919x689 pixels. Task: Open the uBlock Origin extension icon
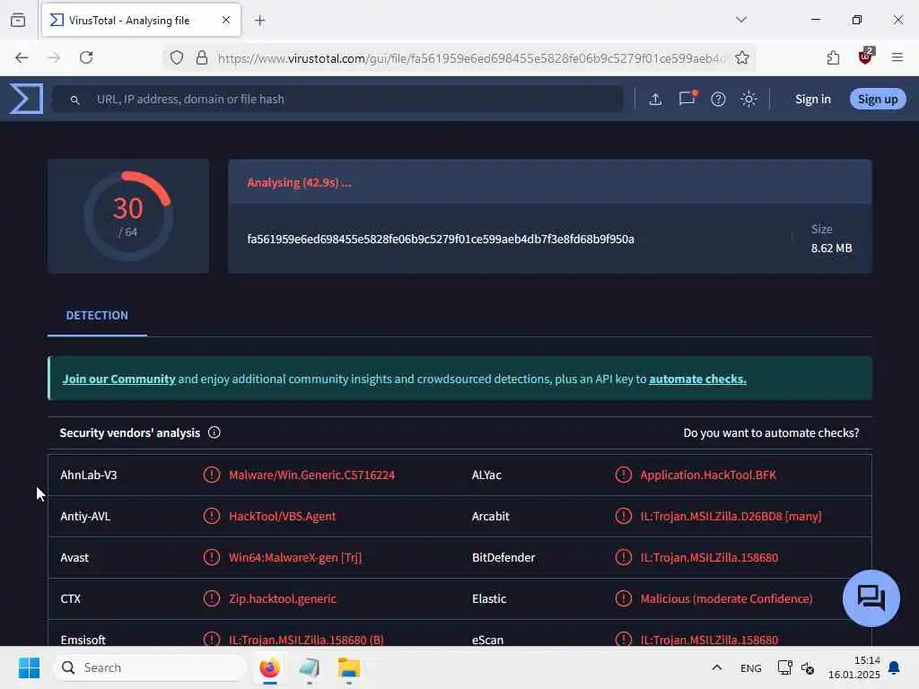866,57
